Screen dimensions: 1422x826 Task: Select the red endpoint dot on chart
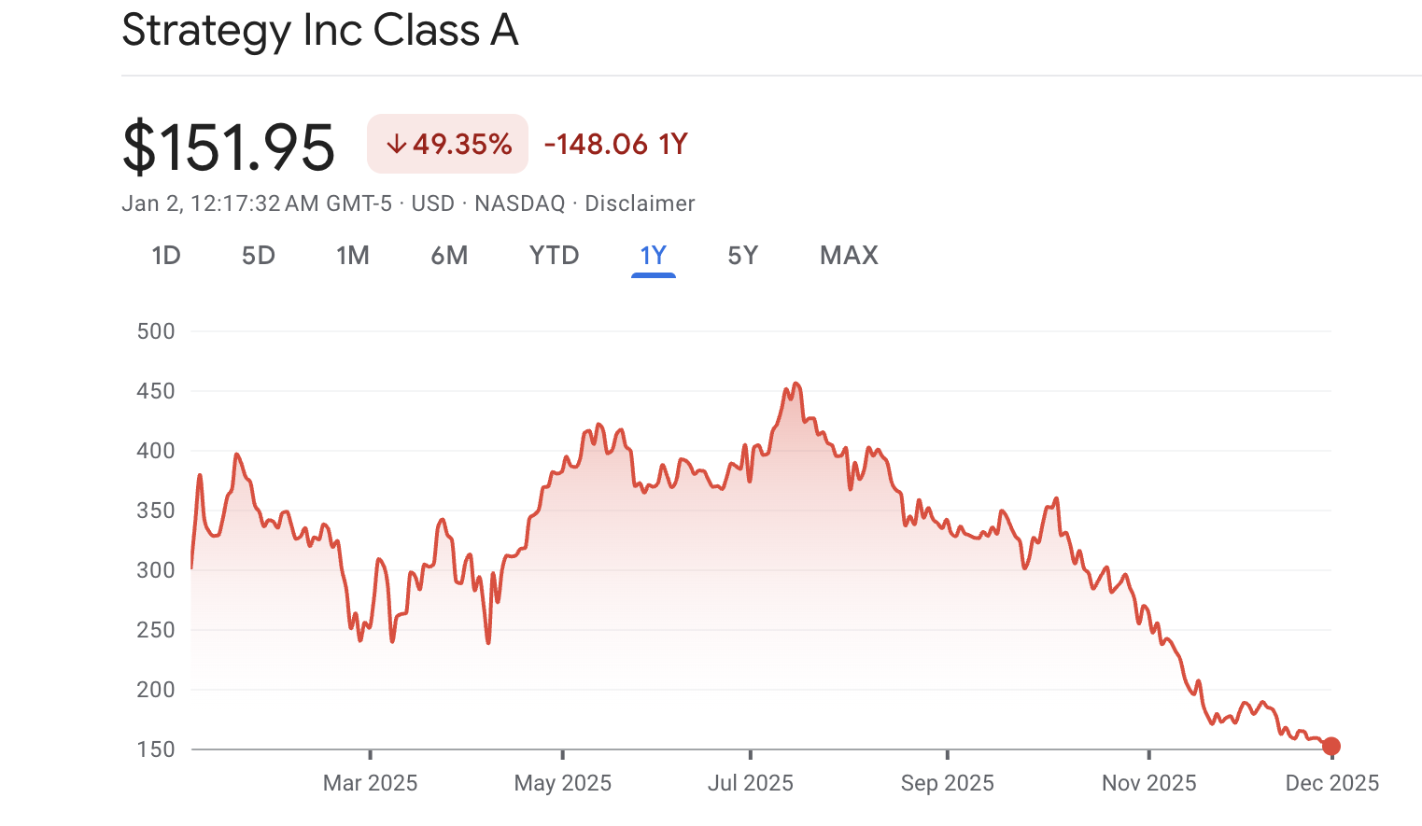tap(1330, 747)
